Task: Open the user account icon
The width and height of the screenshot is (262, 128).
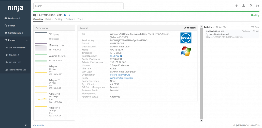Action: click(243, 6)
